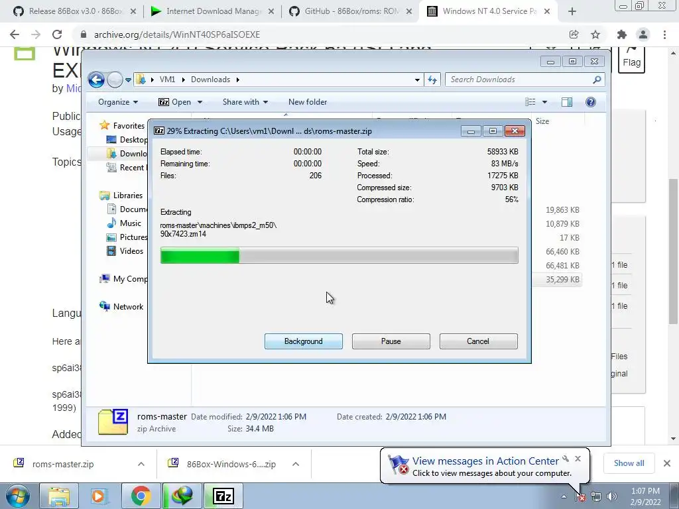679x509 pixels.
Task: Refresh the Downloads folder view
Action: click(x=432, y=80)
